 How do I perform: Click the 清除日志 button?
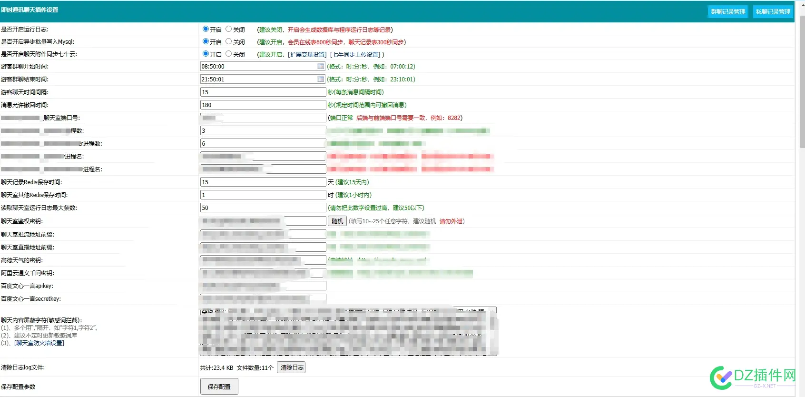click(x=292, y=367)
